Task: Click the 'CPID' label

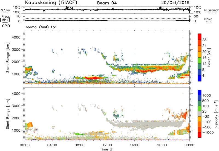Action: [x=6, y=26]
